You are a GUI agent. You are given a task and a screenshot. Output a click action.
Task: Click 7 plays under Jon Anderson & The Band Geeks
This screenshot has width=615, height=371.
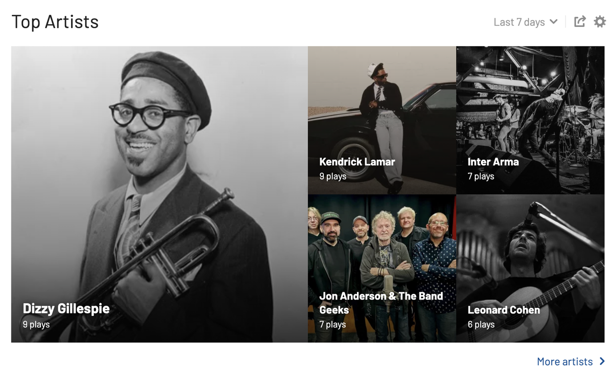tap(332, 324)
